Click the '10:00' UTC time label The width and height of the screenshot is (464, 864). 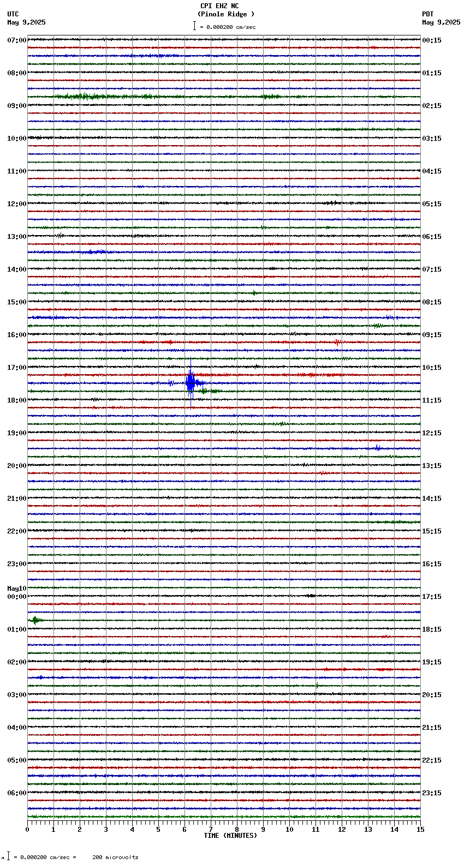click(x=17, y=139)
